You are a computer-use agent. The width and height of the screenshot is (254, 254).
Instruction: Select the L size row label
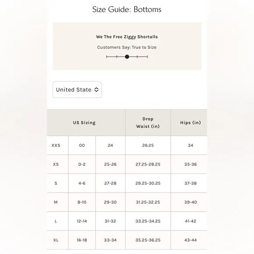[56, 221]
